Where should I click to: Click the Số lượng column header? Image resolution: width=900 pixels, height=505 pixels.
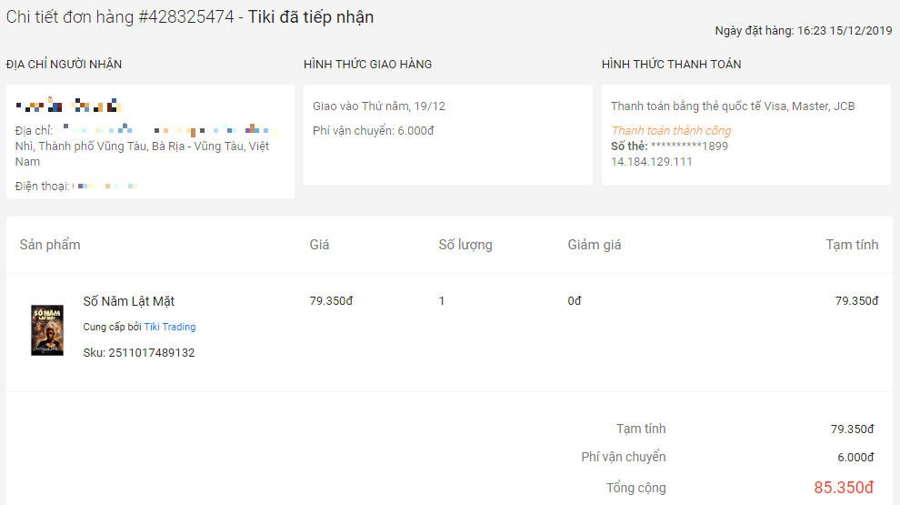[x=465, y=245]
